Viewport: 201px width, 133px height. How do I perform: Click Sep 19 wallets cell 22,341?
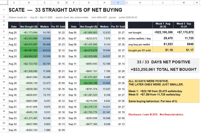pos(104,111)
